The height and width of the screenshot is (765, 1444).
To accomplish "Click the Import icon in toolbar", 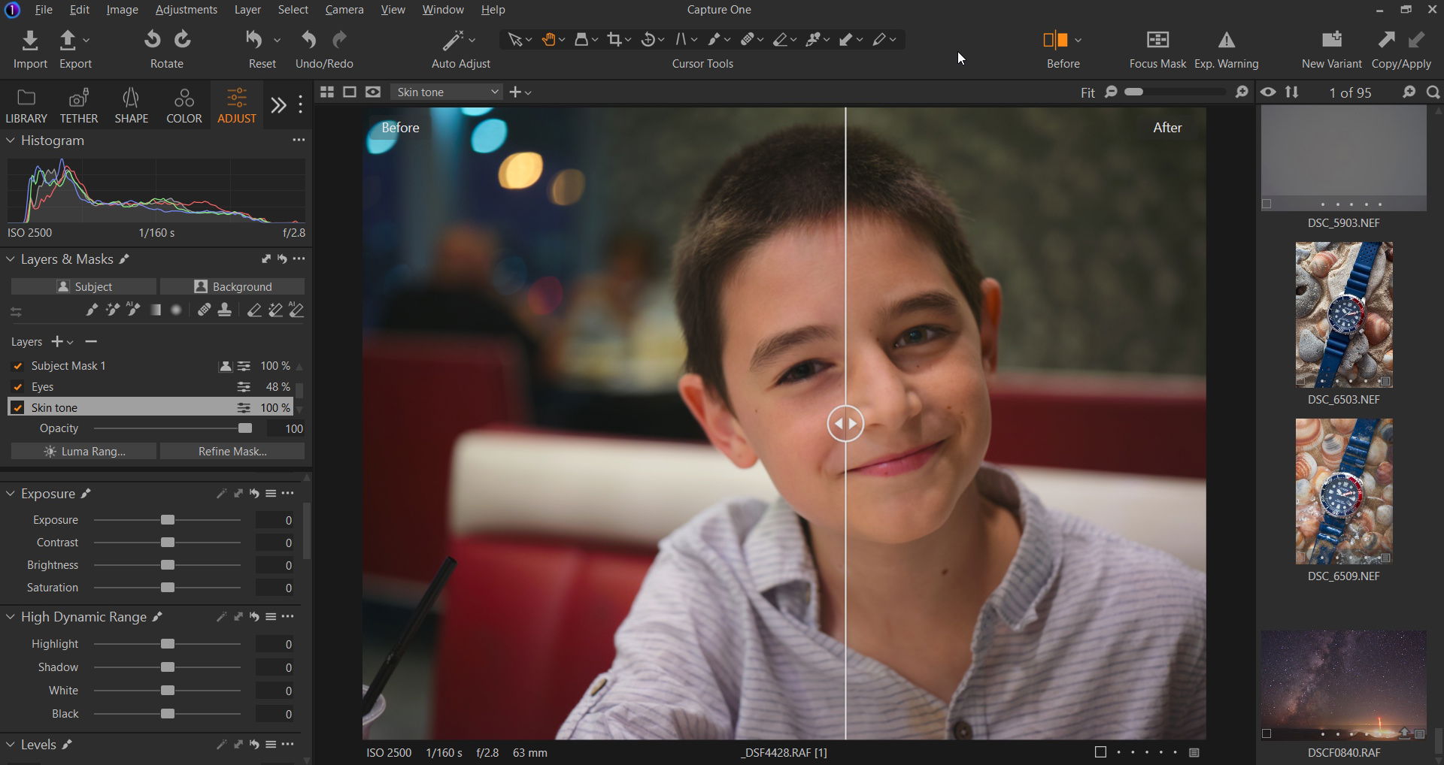I will pyautogui.click(x=30, y=40).
